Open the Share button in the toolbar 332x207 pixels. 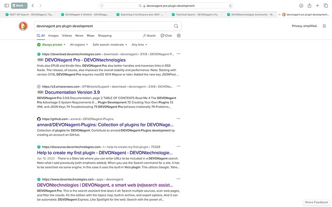309,5
